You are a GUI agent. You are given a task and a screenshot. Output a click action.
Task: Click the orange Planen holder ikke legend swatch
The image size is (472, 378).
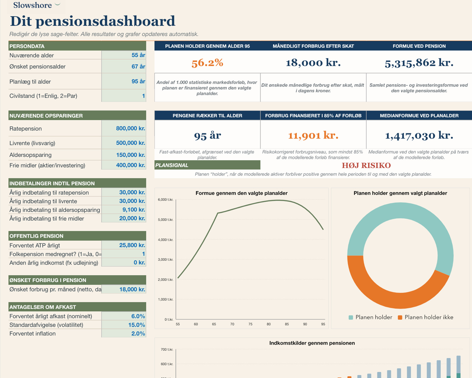pos(400,317)
